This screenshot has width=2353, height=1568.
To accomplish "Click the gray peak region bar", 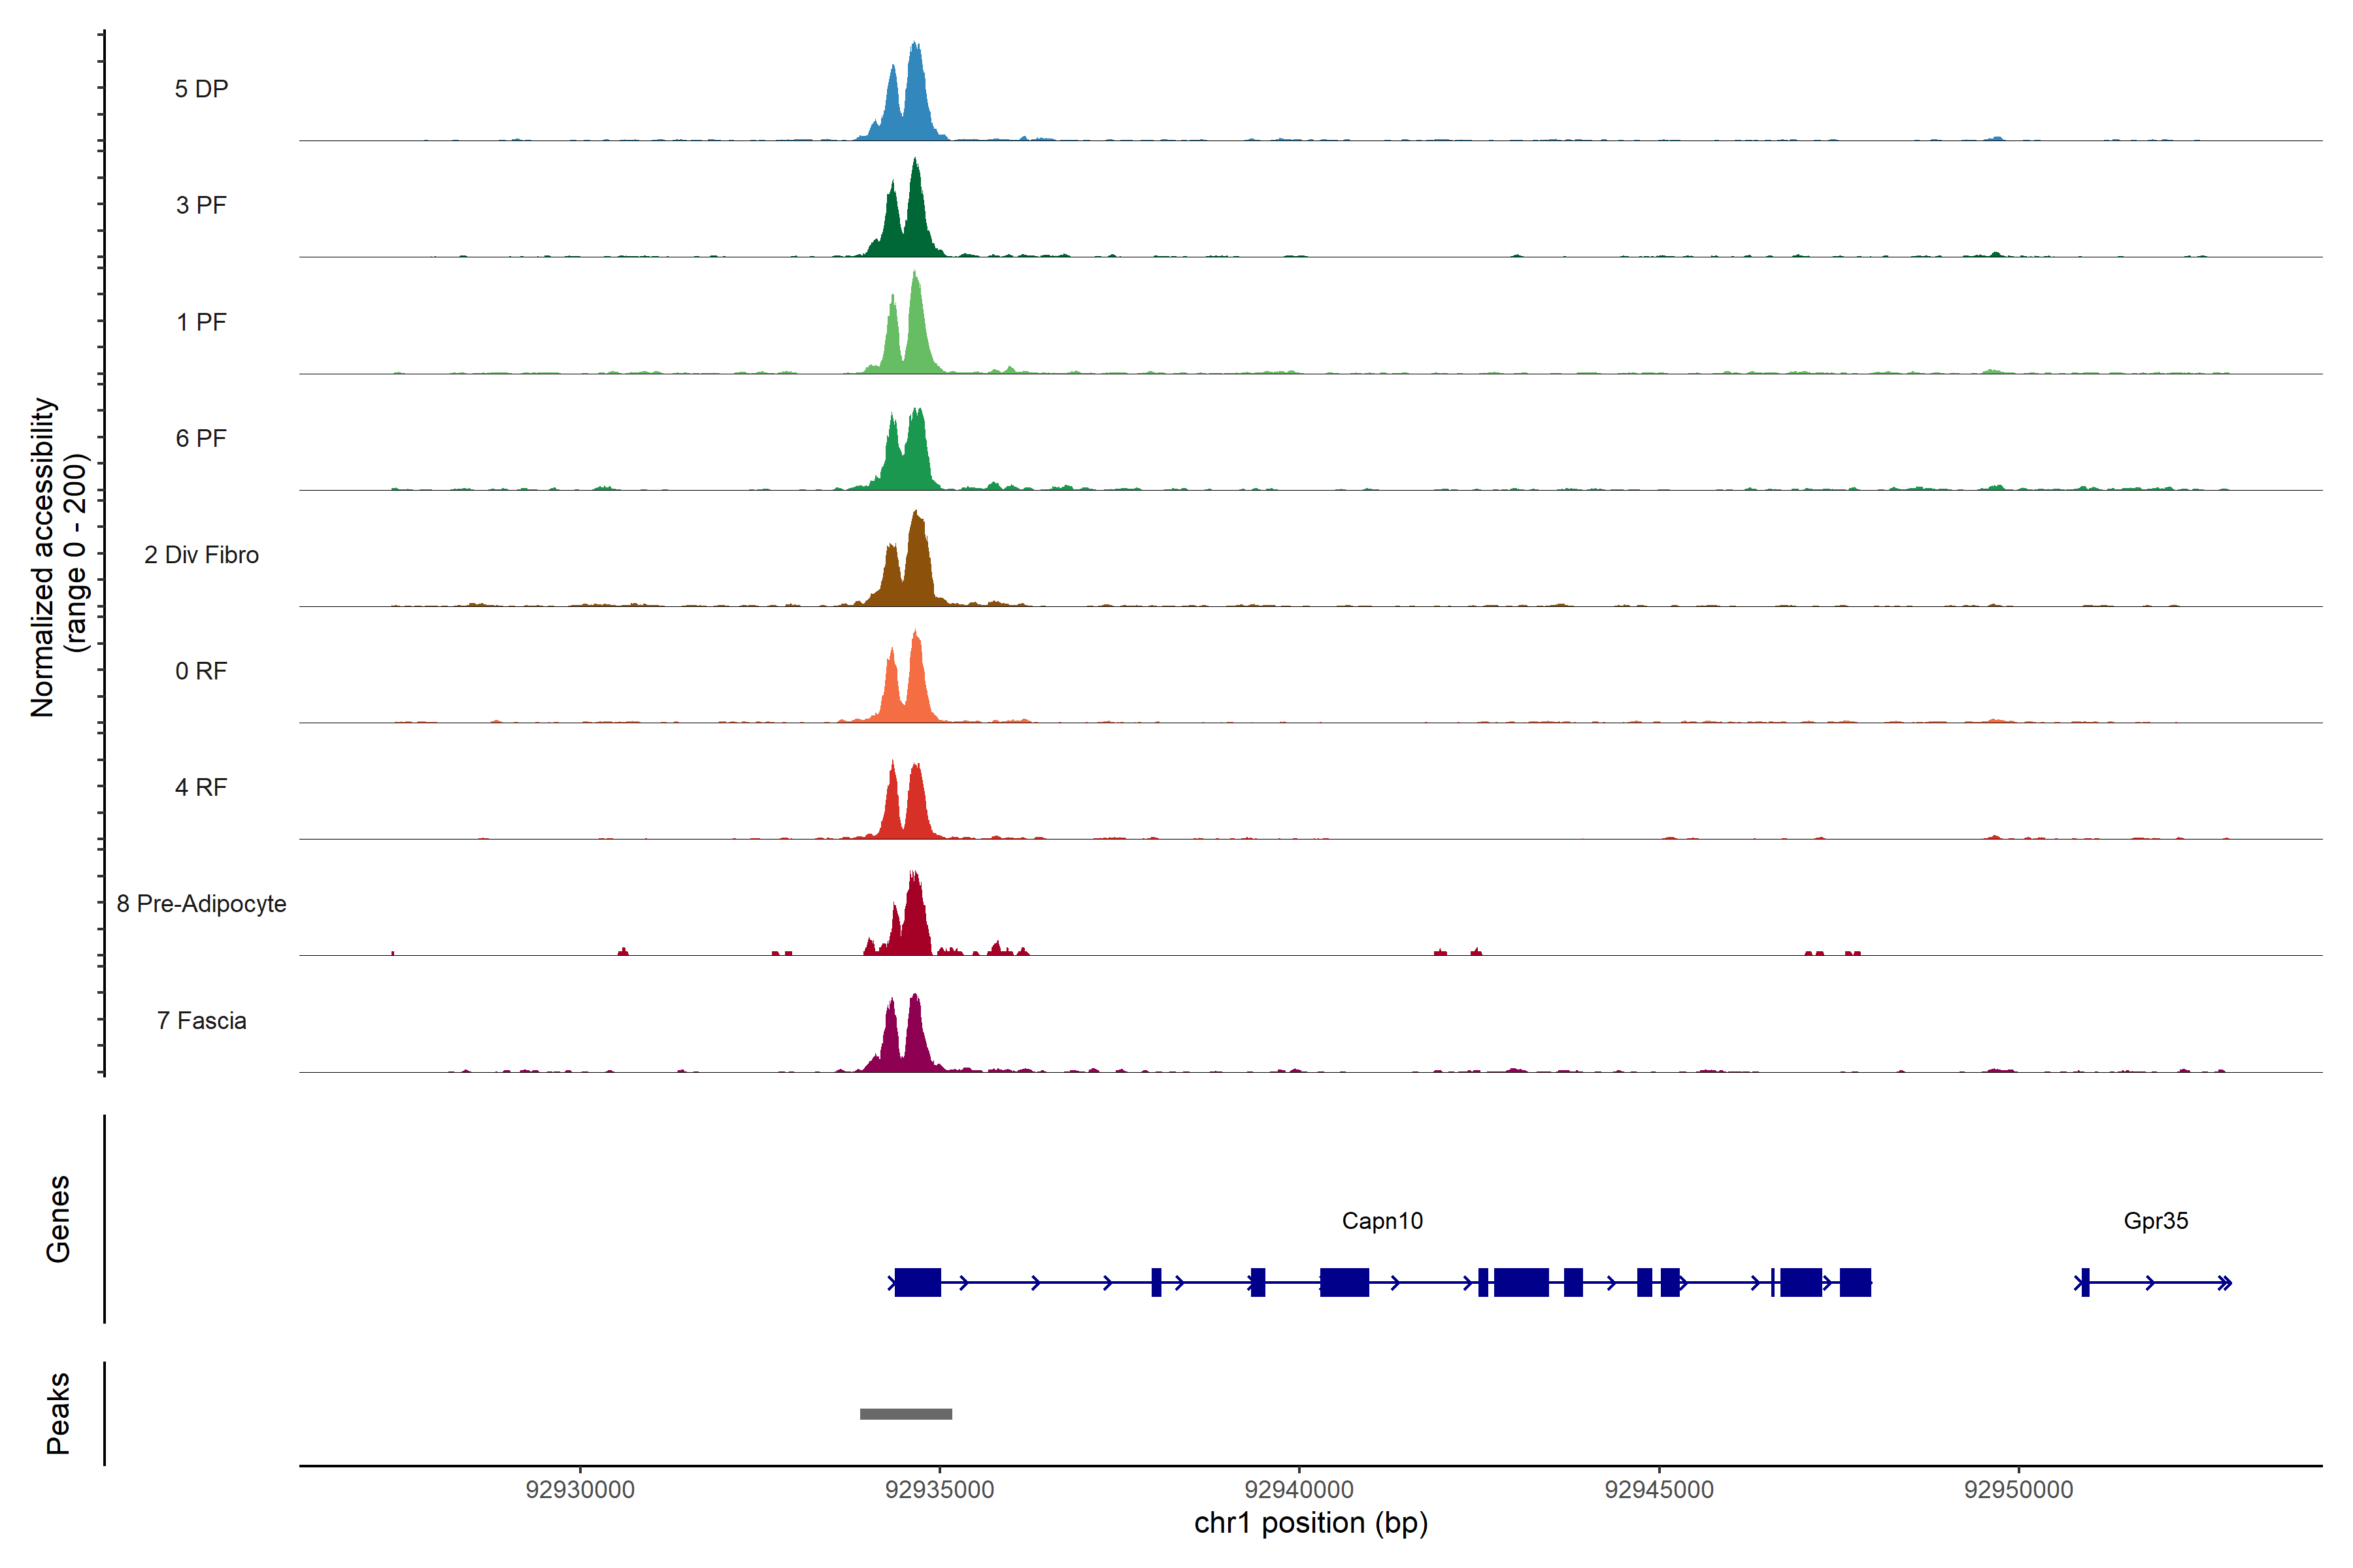I will pos(905,1414).
